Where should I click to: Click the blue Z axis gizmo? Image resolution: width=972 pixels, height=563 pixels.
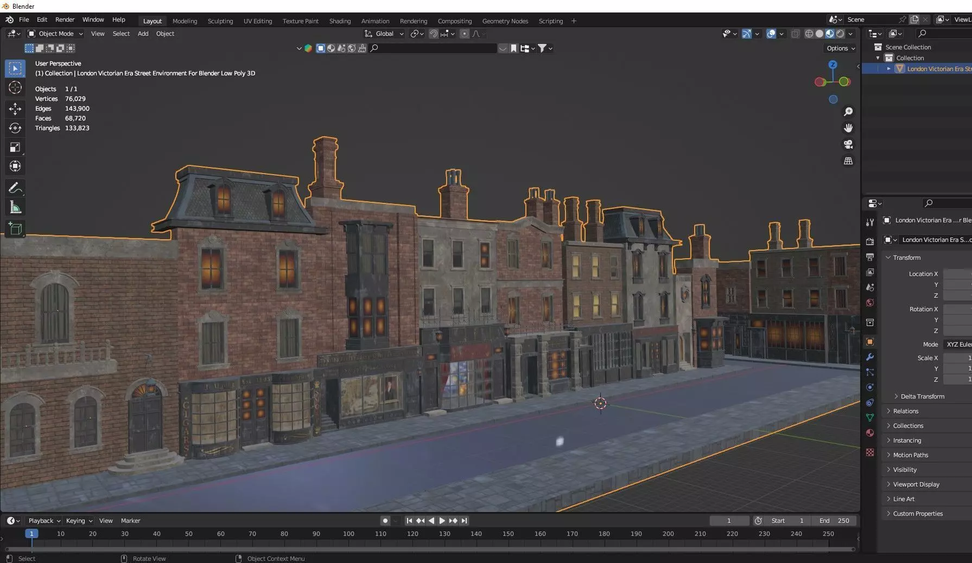point(833,65)
